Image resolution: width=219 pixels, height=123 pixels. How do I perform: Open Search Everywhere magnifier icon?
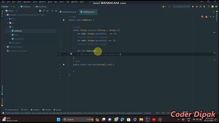209,6
